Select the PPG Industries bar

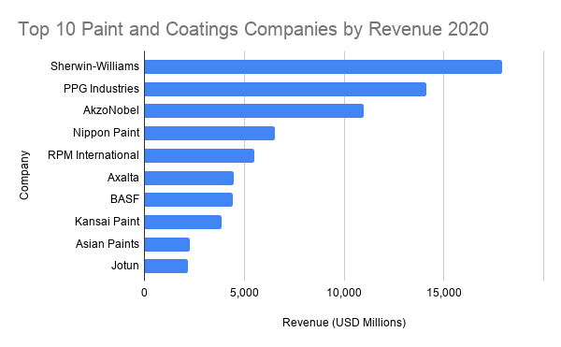[x=285, y=89]
